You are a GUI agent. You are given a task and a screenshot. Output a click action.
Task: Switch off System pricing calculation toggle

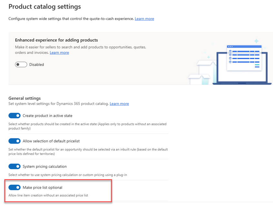point(15,166)
